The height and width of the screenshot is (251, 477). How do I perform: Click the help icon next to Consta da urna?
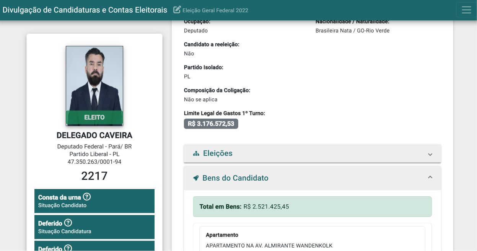coord(87,197)
